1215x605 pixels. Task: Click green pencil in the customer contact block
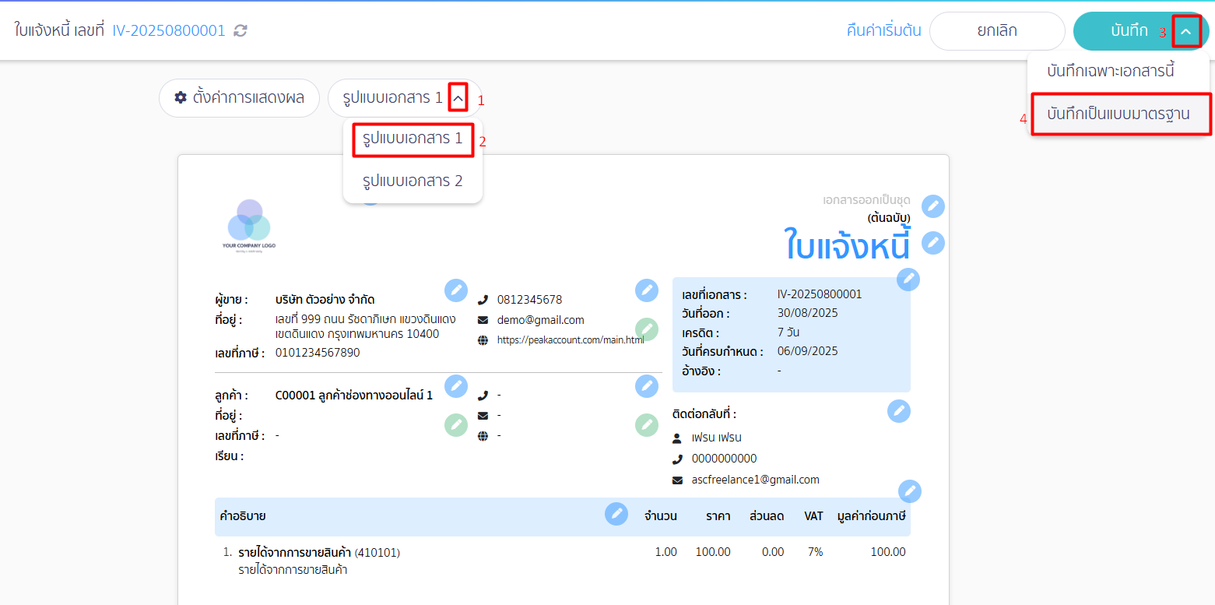point(647,425)
